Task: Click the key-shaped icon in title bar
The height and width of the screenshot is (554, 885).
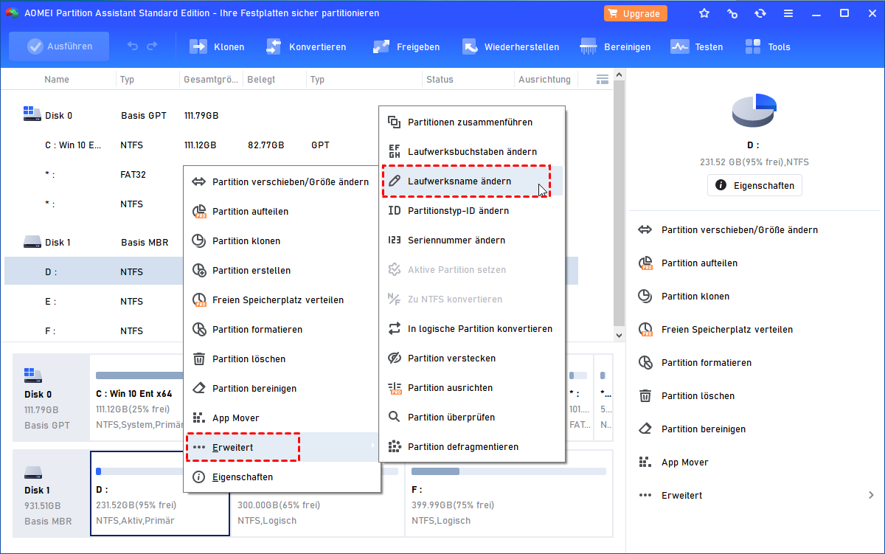Action: click(x=732, y=13)
